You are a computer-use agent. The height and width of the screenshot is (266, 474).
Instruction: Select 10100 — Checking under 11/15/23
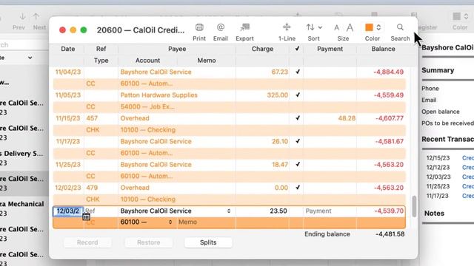(x=148, y=130)
